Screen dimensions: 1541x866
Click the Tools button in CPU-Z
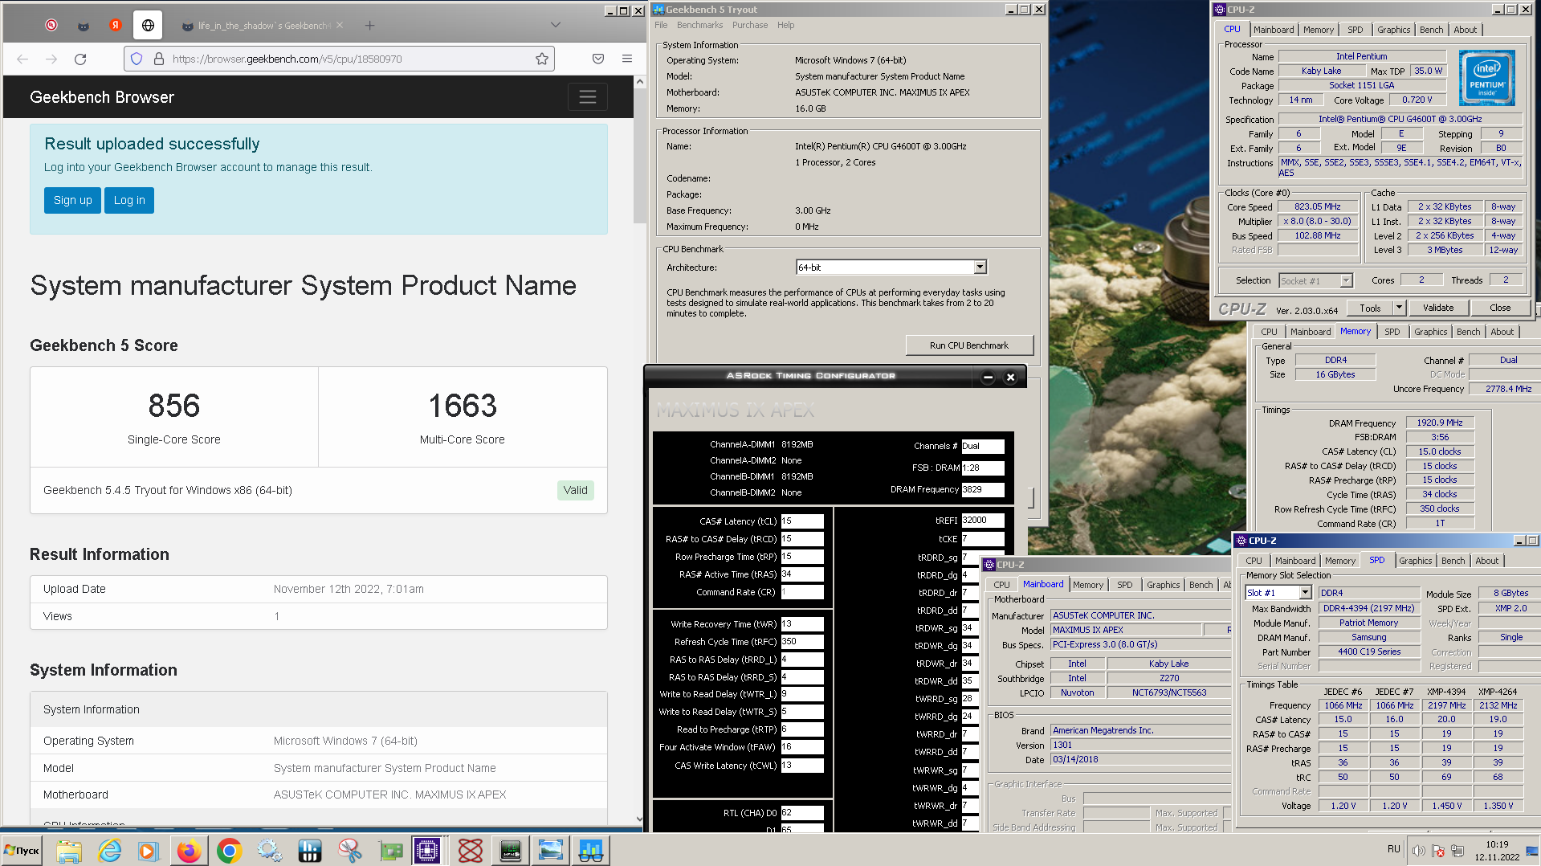click(1370, 308)
